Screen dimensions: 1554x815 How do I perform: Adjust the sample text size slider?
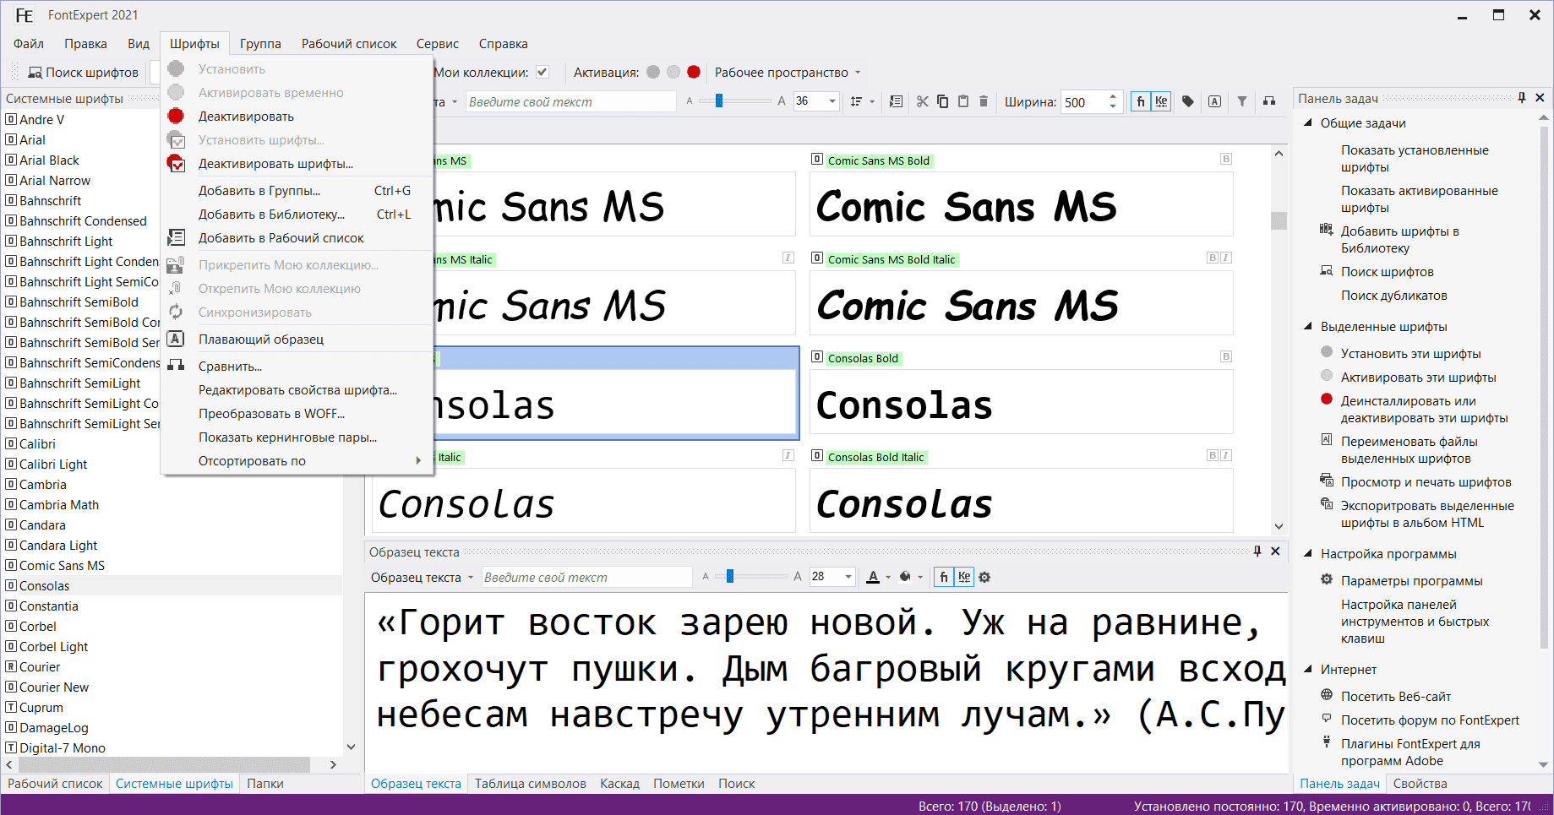coord(730,578)
